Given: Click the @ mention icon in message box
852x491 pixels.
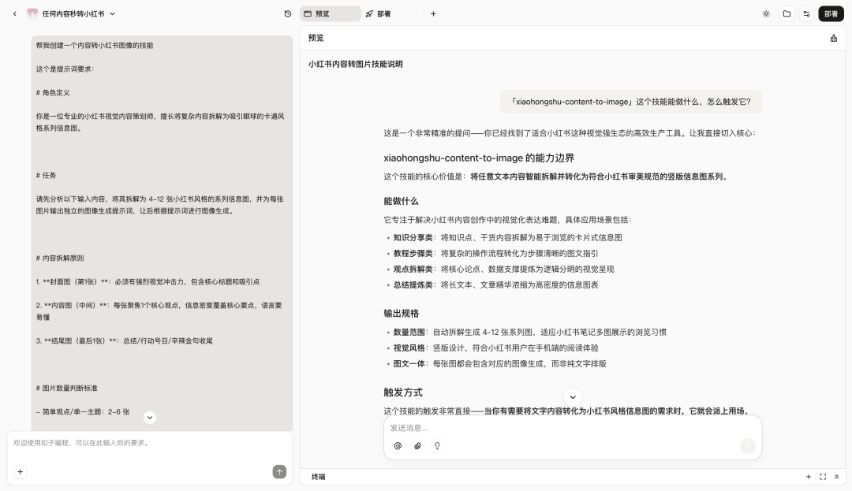Looking at the screenshot, I should 398,445.
